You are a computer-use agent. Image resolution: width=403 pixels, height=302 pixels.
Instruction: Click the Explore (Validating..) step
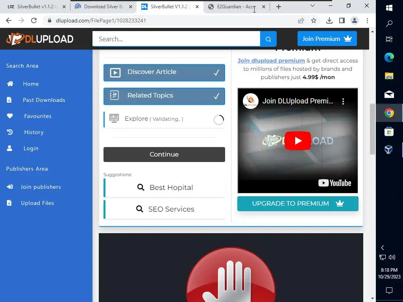(164, 120)
